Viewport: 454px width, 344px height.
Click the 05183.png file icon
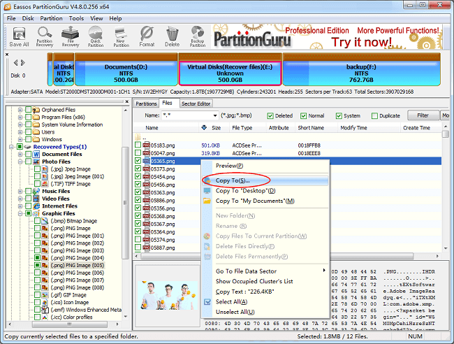point(146,145)
